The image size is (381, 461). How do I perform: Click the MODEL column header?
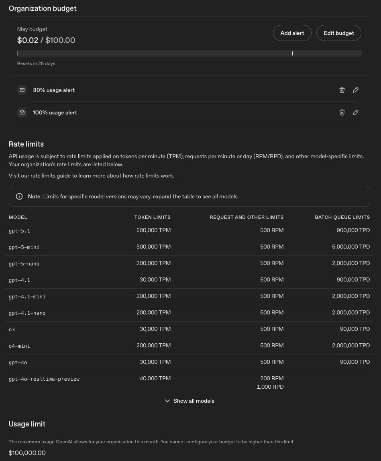pyautogui.click(x=18, y=217)
